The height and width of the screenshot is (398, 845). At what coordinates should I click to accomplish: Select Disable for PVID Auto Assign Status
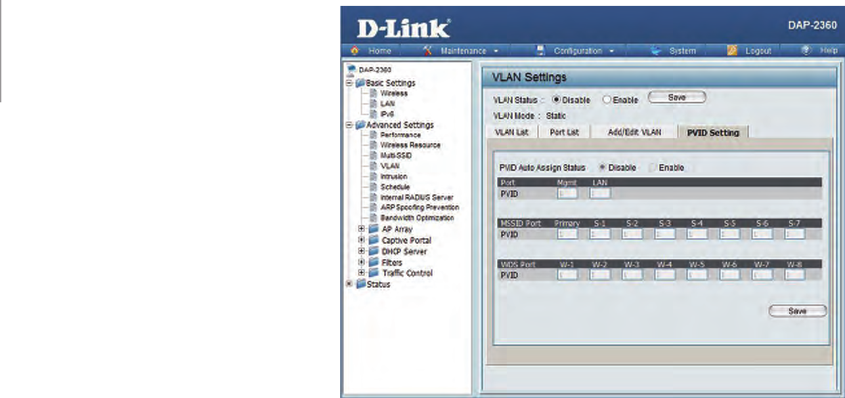(x=602, y=167)
